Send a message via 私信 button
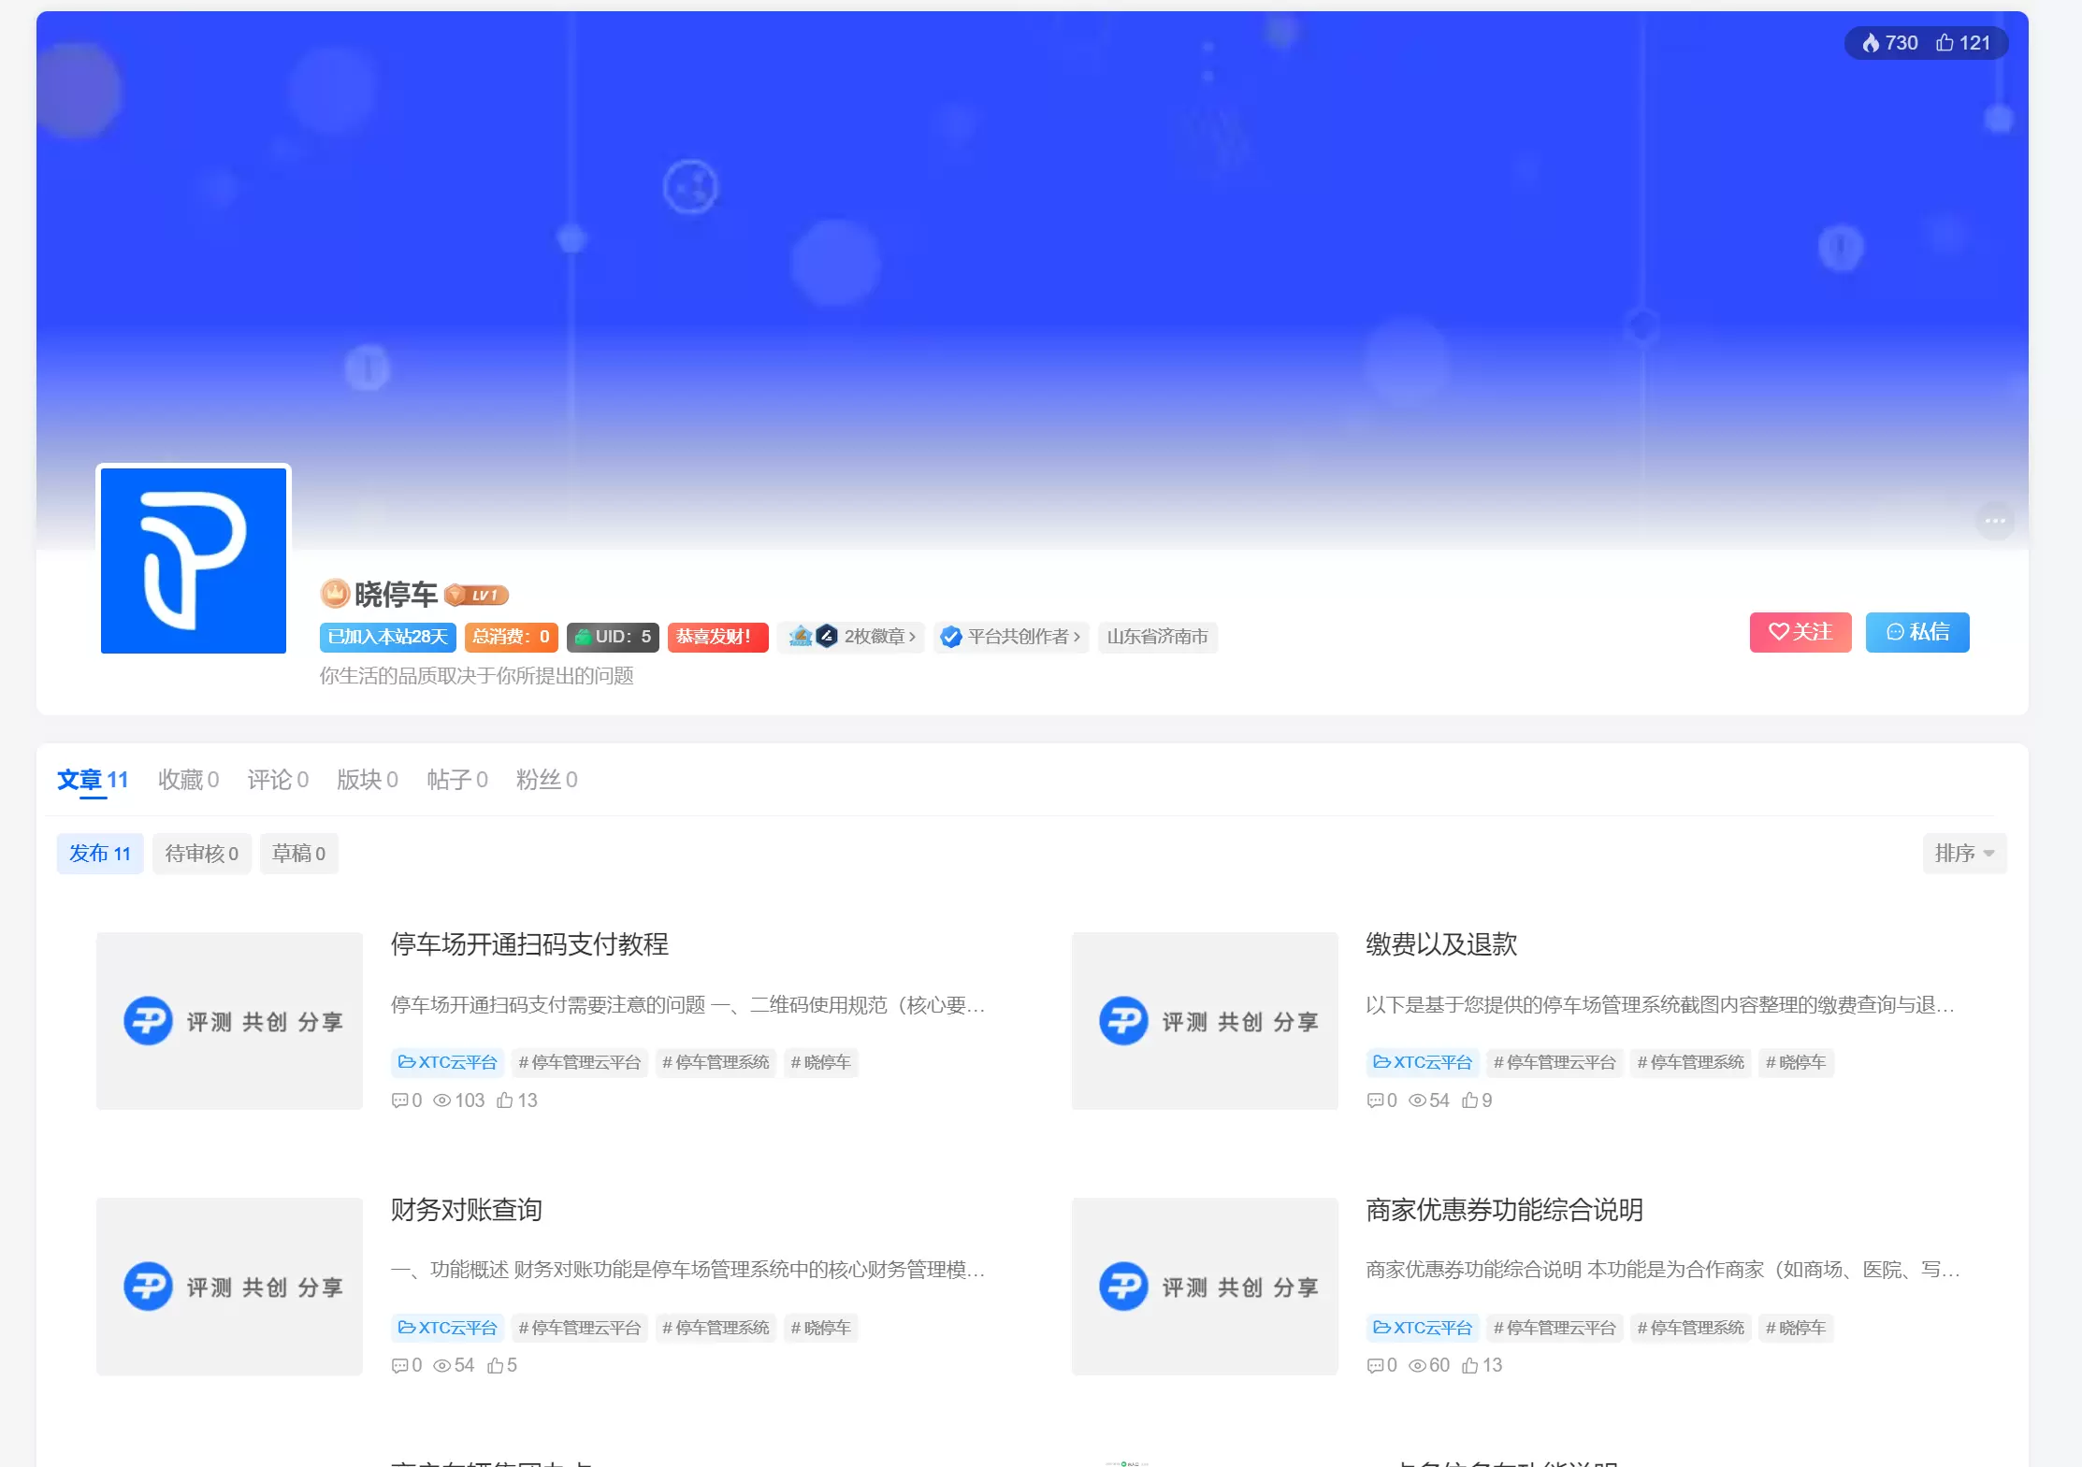 1917,632
